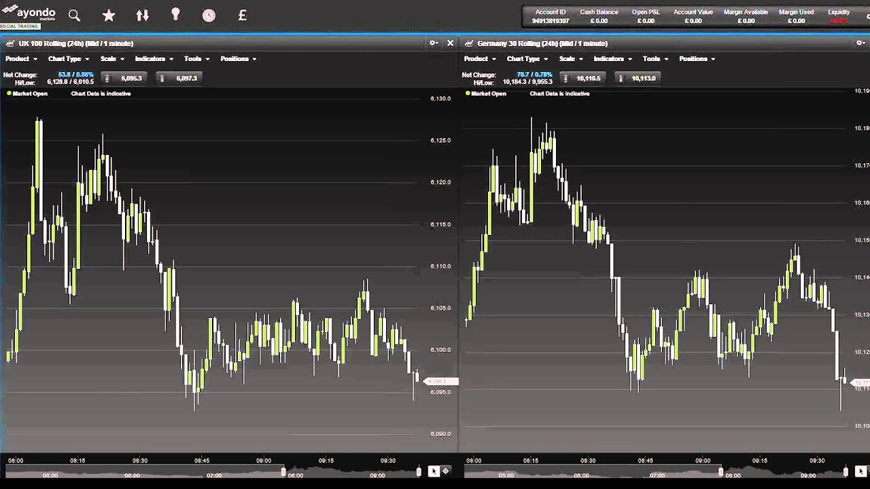
Task: Click the Account ID value in header
Action: tap(550, 21)
